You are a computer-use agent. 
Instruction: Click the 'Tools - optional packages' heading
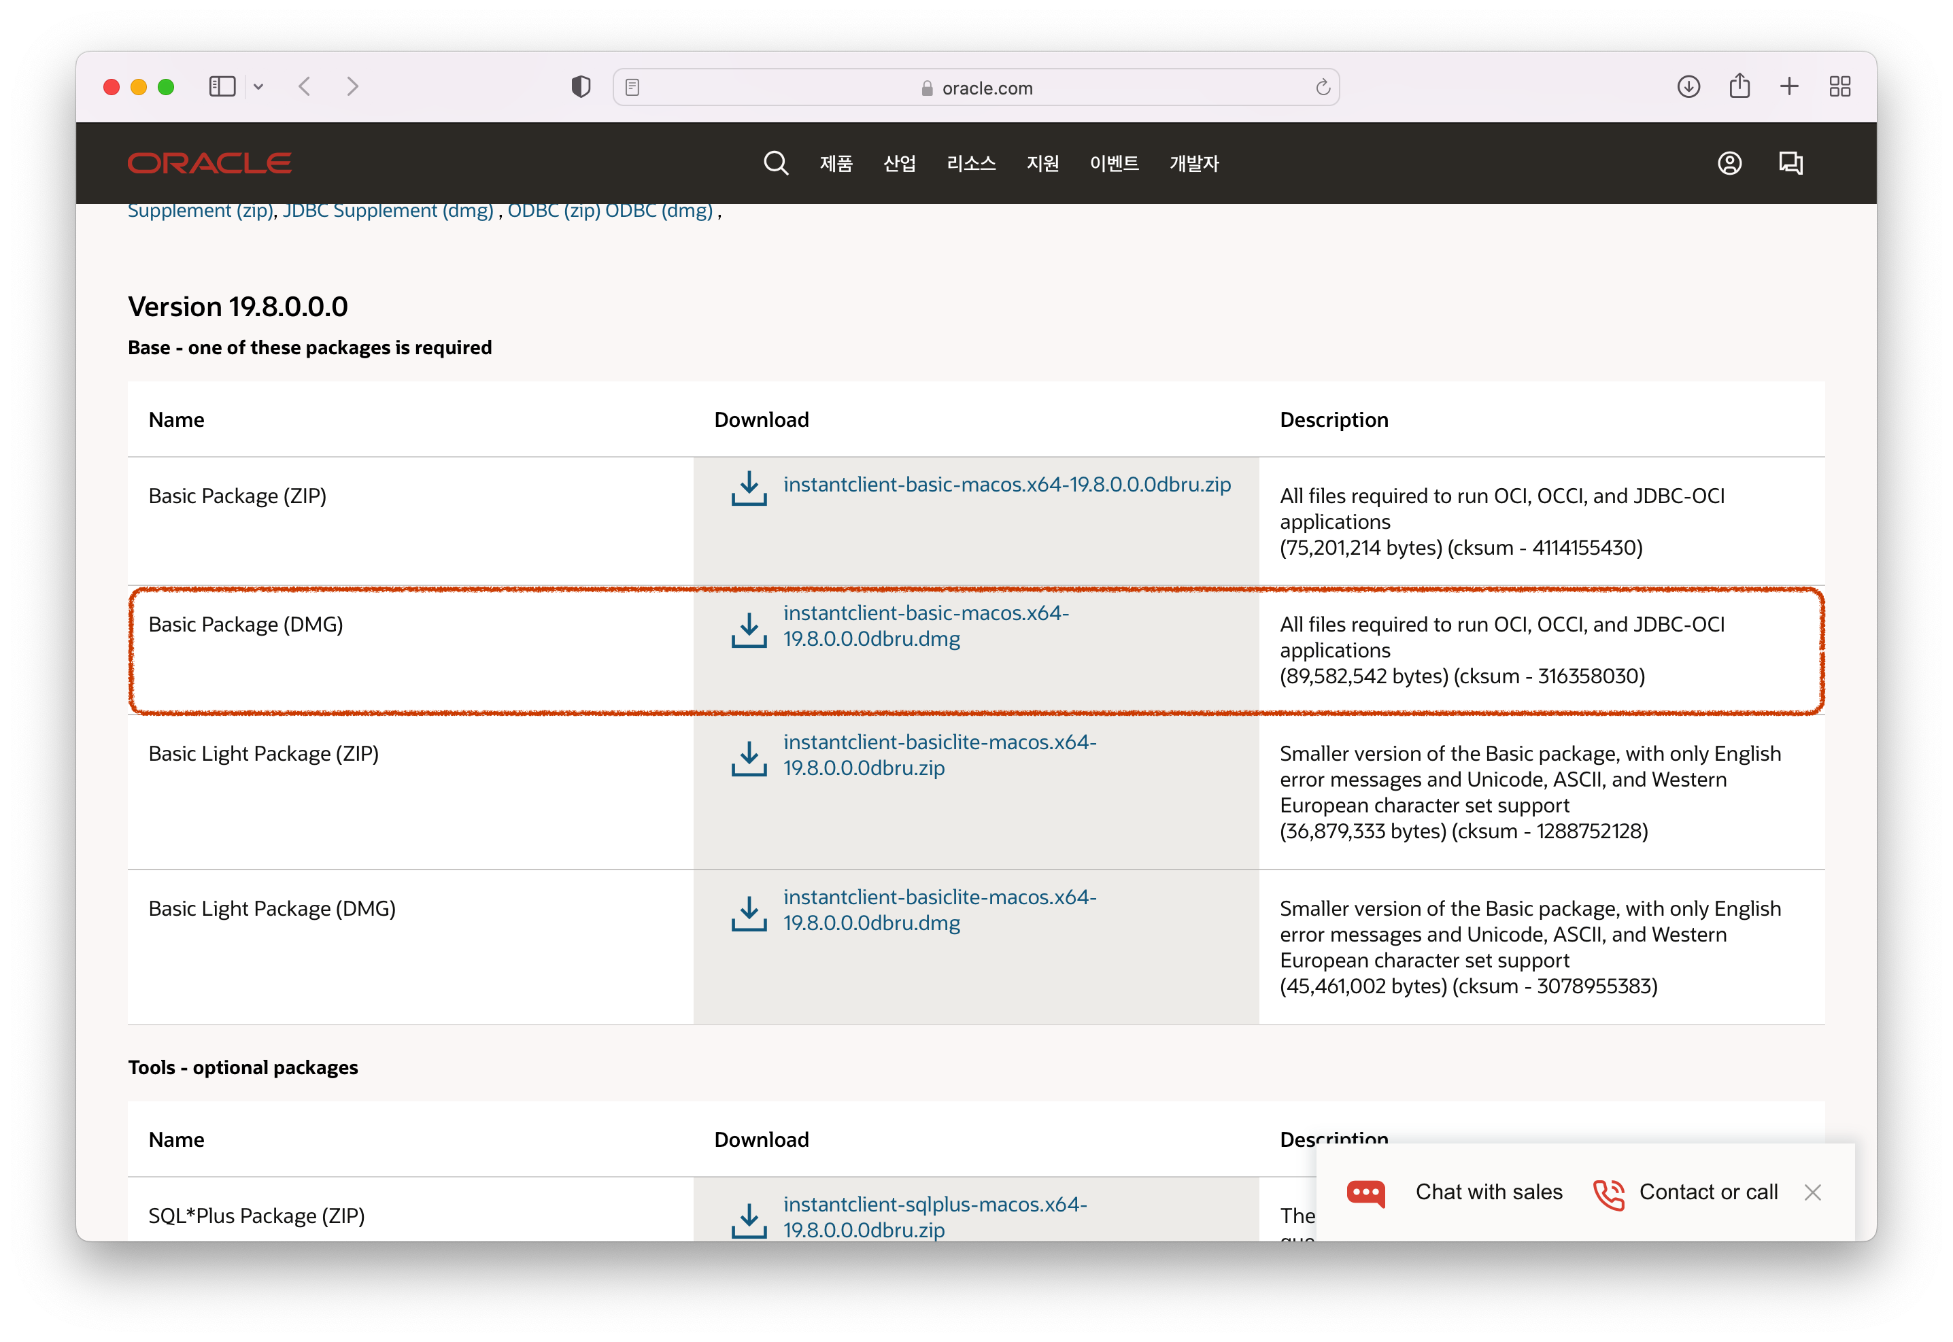click(243, 1068)
